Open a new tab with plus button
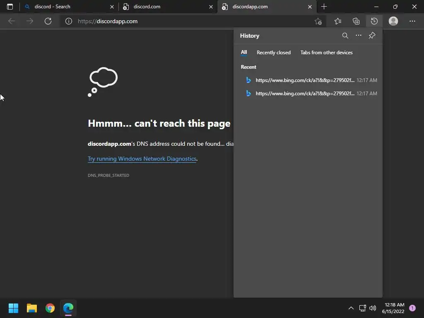Image resolution: width=424 pixels, height=318 pixels. coord(324,7)
